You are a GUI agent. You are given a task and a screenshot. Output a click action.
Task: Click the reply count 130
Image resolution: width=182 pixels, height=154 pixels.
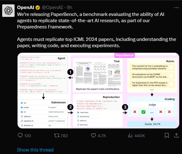28,136
